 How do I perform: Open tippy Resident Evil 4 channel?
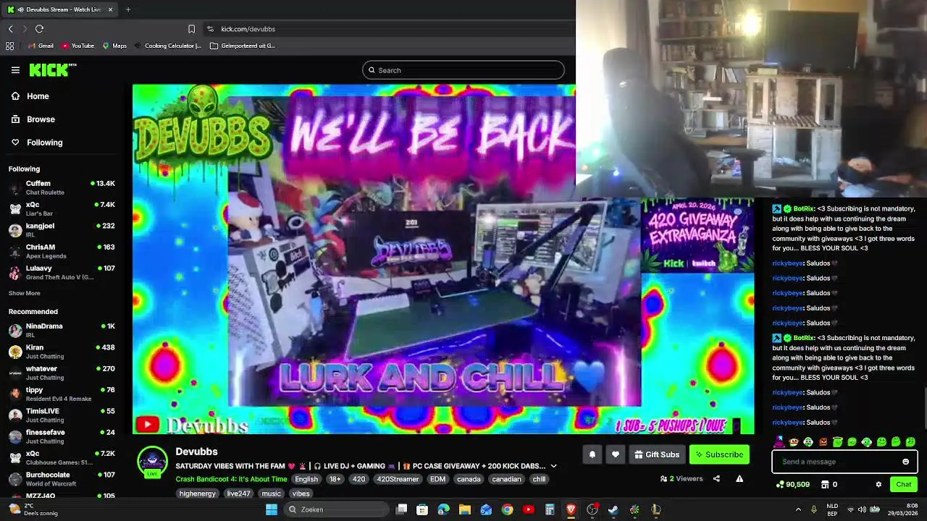pos(62,394)
